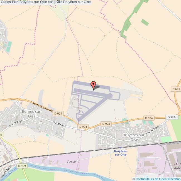Click the L'Oise river label

(9, 174)
